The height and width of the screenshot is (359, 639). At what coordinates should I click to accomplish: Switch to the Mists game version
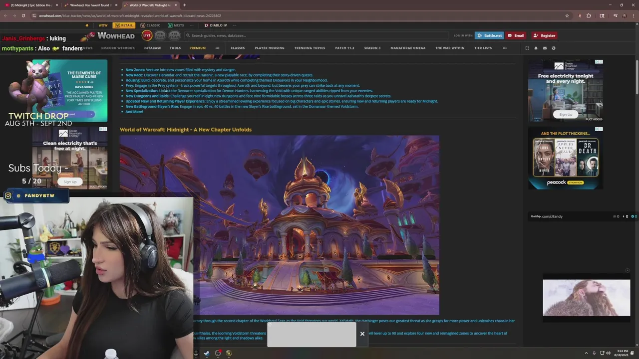point(176,25)
